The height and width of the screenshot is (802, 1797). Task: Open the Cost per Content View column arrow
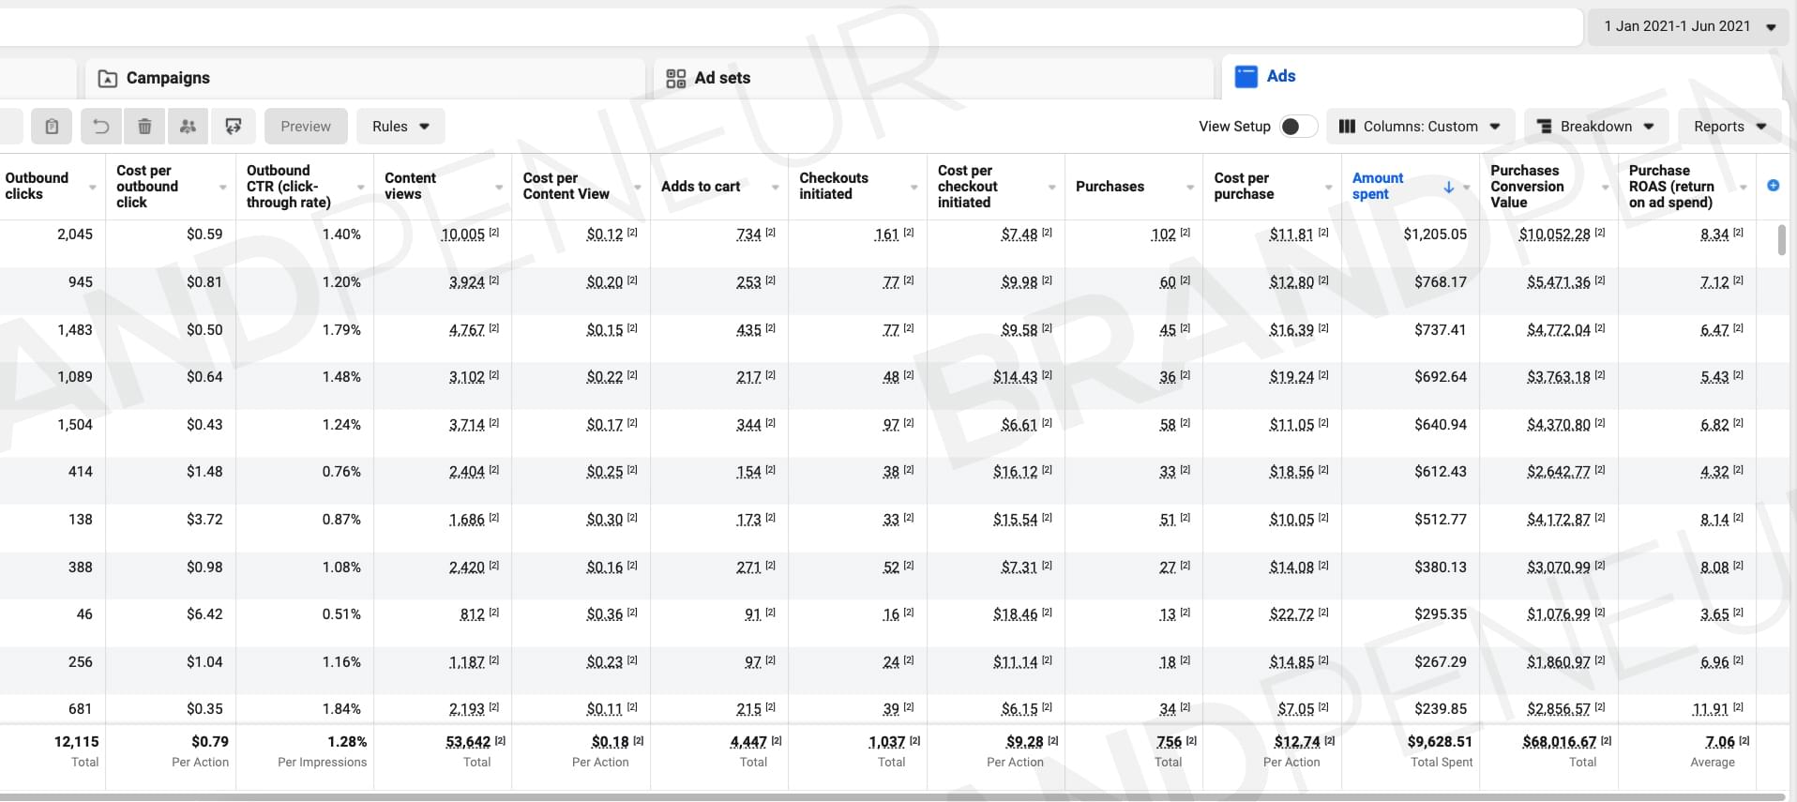pos(637,187)
